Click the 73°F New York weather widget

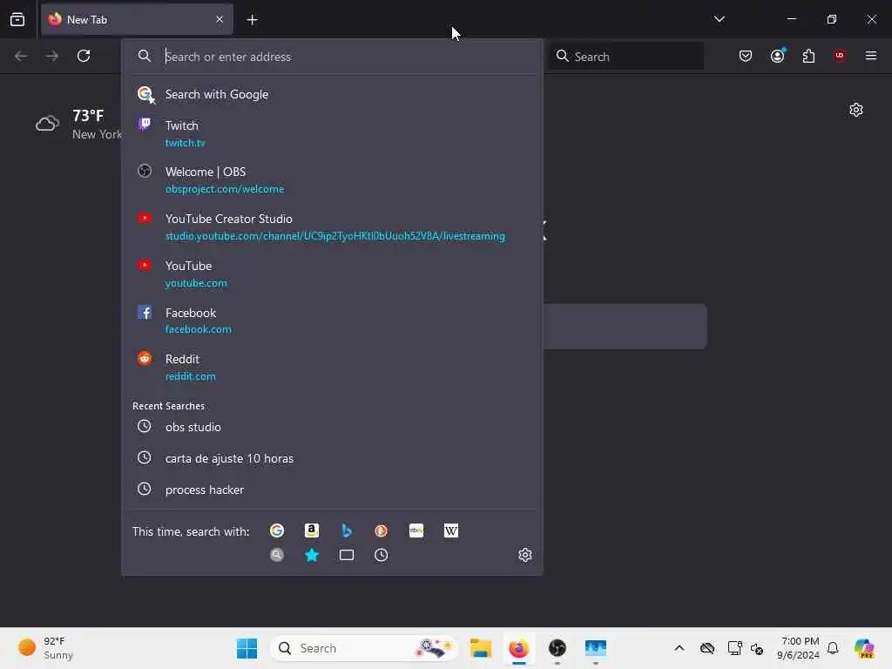[78, 124]
